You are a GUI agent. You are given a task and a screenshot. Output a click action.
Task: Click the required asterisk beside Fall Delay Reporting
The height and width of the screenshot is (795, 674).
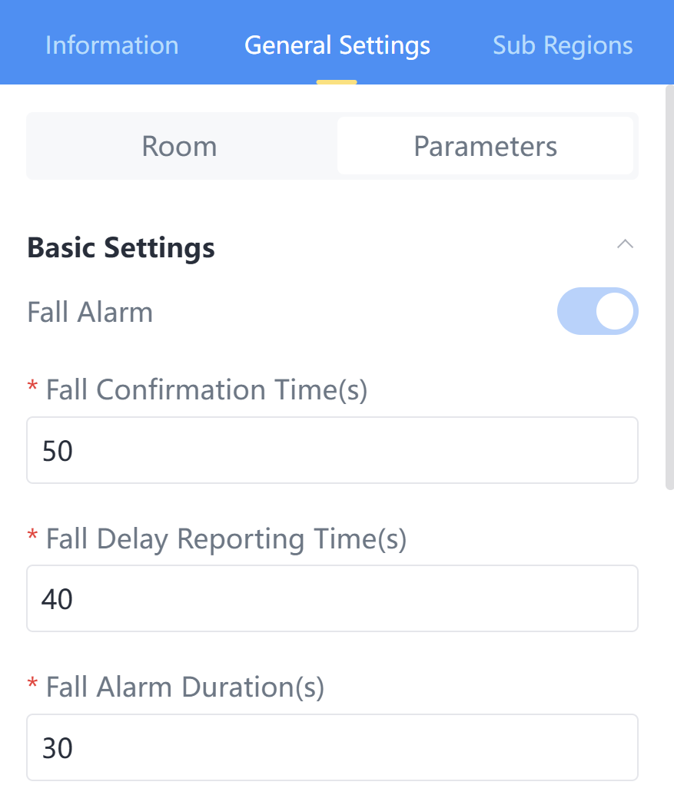click(32, 538)
